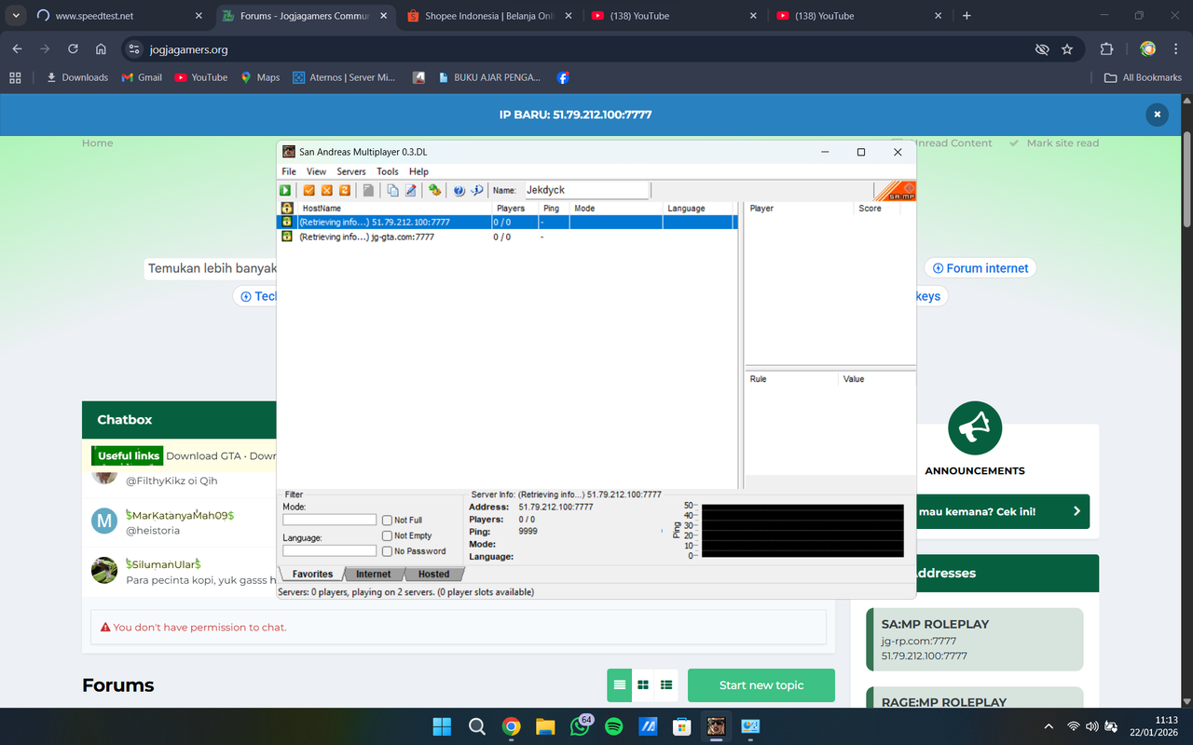The width and height of the screenshot is (1193, 745).
Task: Open File Explorer from the taskbar
Action: (x=545, y=726)
